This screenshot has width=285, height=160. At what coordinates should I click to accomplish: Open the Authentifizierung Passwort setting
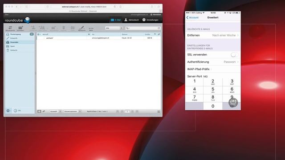(213, 62)
